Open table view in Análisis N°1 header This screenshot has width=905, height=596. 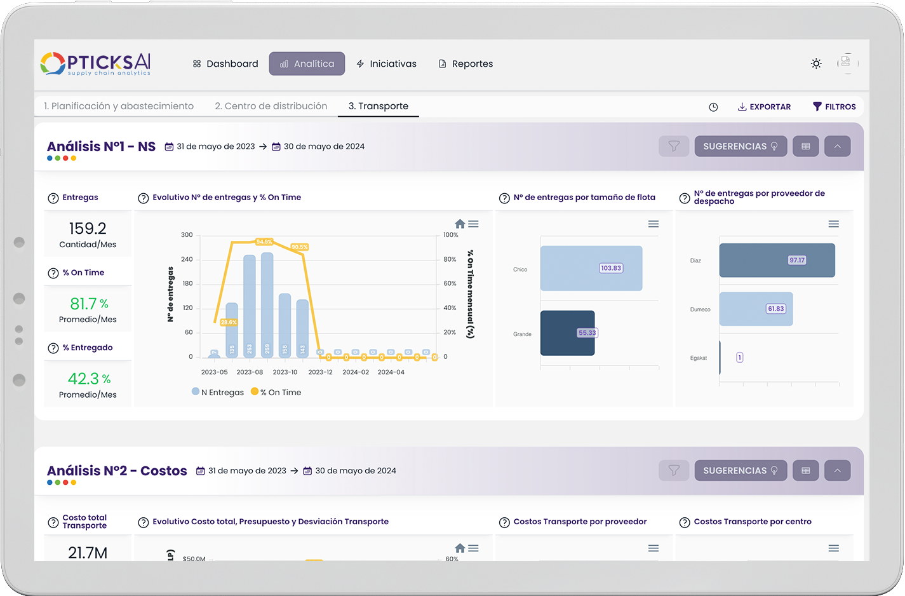pos(805,146)
